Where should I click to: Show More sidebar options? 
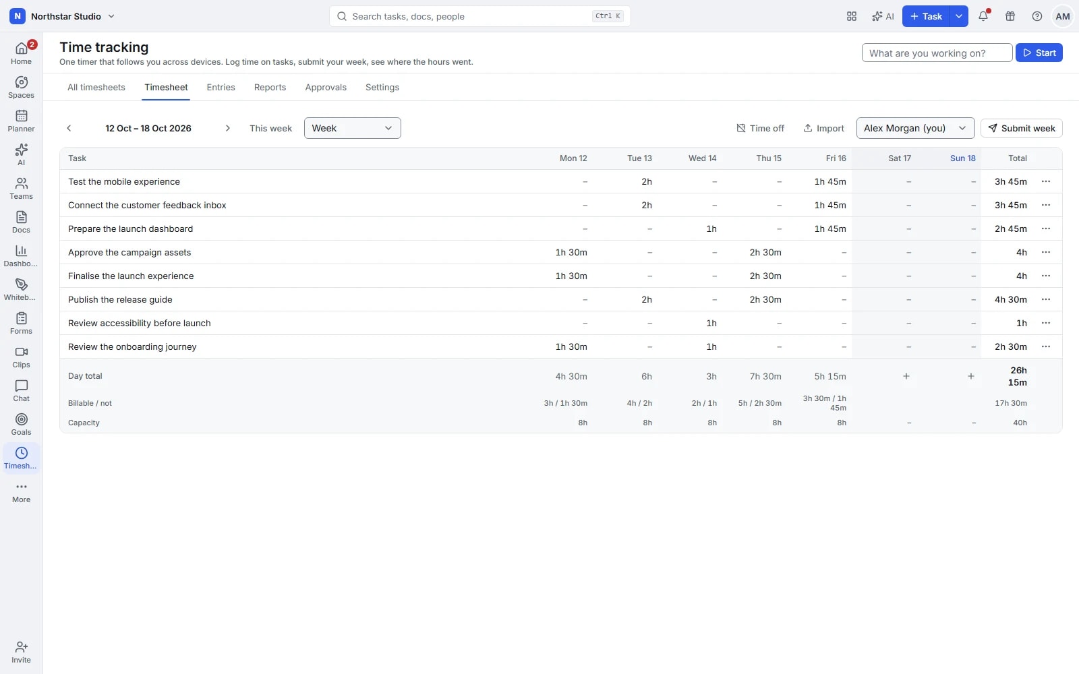click(x=21, y=491)
